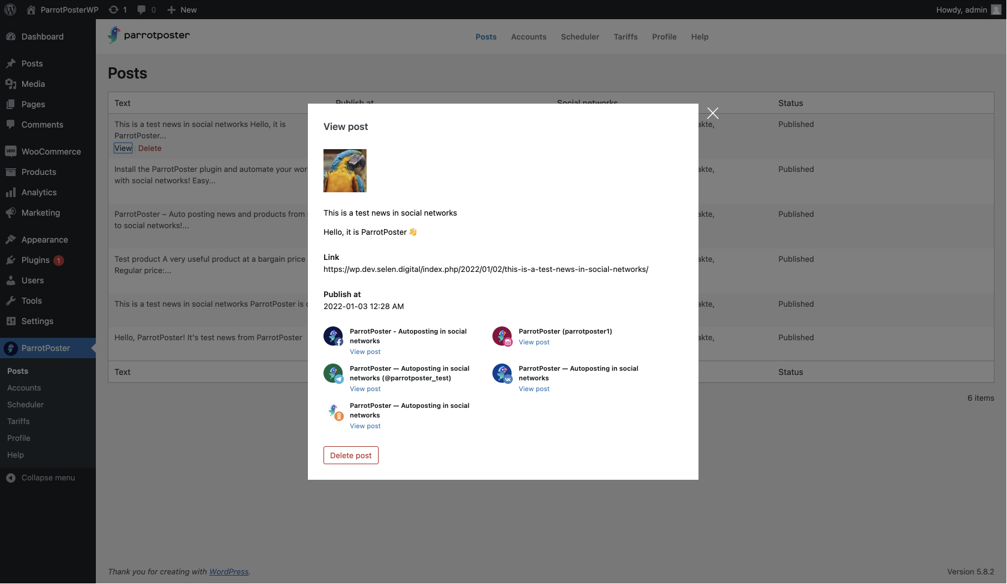This screenshot has width=1007, height=584.
Task: Open Scheduler in ParrotPoster submenu
Action: click(26, 405)
